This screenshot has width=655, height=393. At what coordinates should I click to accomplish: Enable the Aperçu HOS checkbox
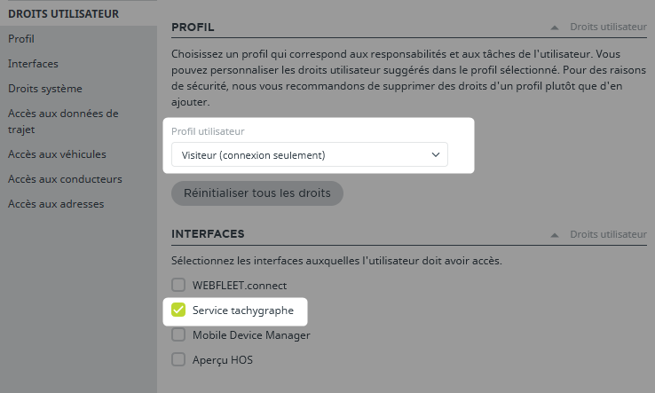[x=178, y=360]
